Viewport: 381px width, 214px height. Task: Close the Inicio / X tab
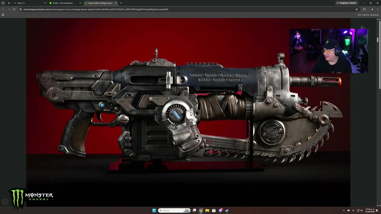(x=45, y=3)
